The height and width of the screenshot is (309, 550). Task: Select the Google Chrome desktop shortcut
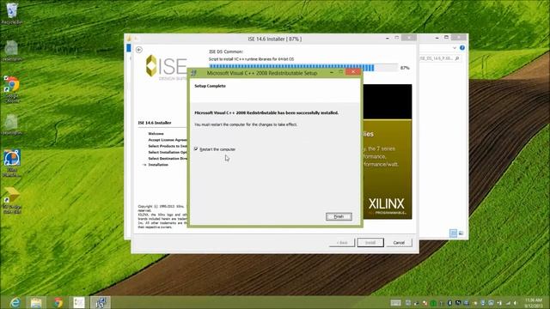12,89
